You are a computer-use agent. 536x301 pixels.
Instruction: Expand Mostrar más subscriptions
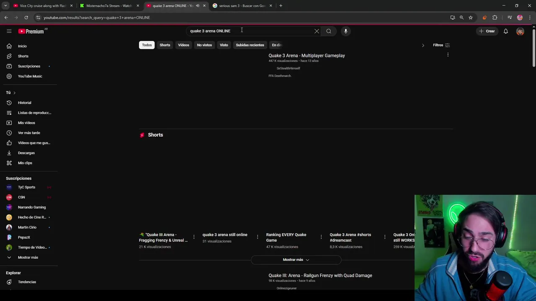(28, 257)
